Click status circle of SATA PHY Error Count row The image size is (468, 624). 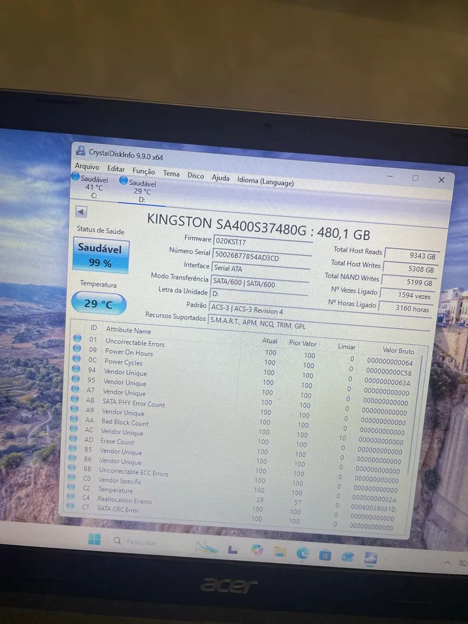75,399
